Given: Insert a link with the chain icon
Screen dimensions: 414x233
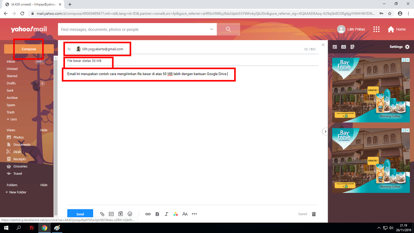Looking at the screenshot, I should click(148, 214).
